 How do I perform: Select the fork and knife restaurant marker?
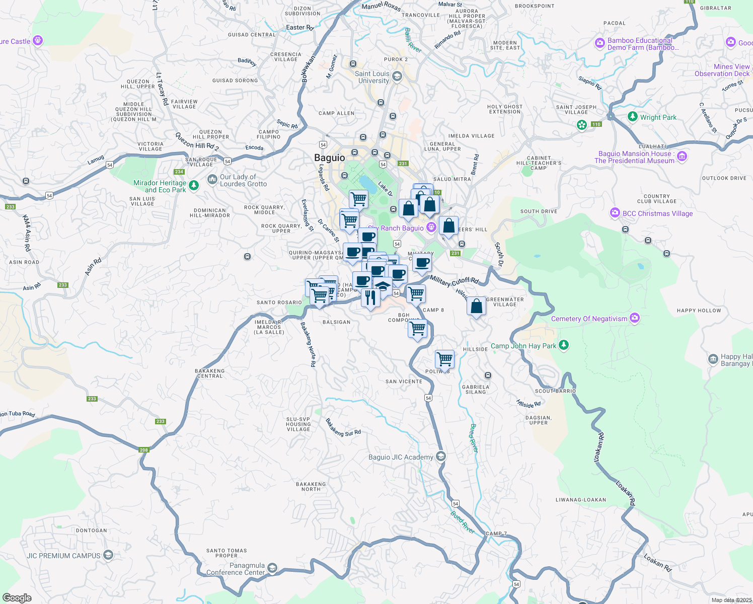pyautogui.click(x=370, y=298)
